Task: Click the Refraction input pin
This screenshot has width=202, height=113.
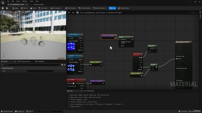Action: click(177, 80)
